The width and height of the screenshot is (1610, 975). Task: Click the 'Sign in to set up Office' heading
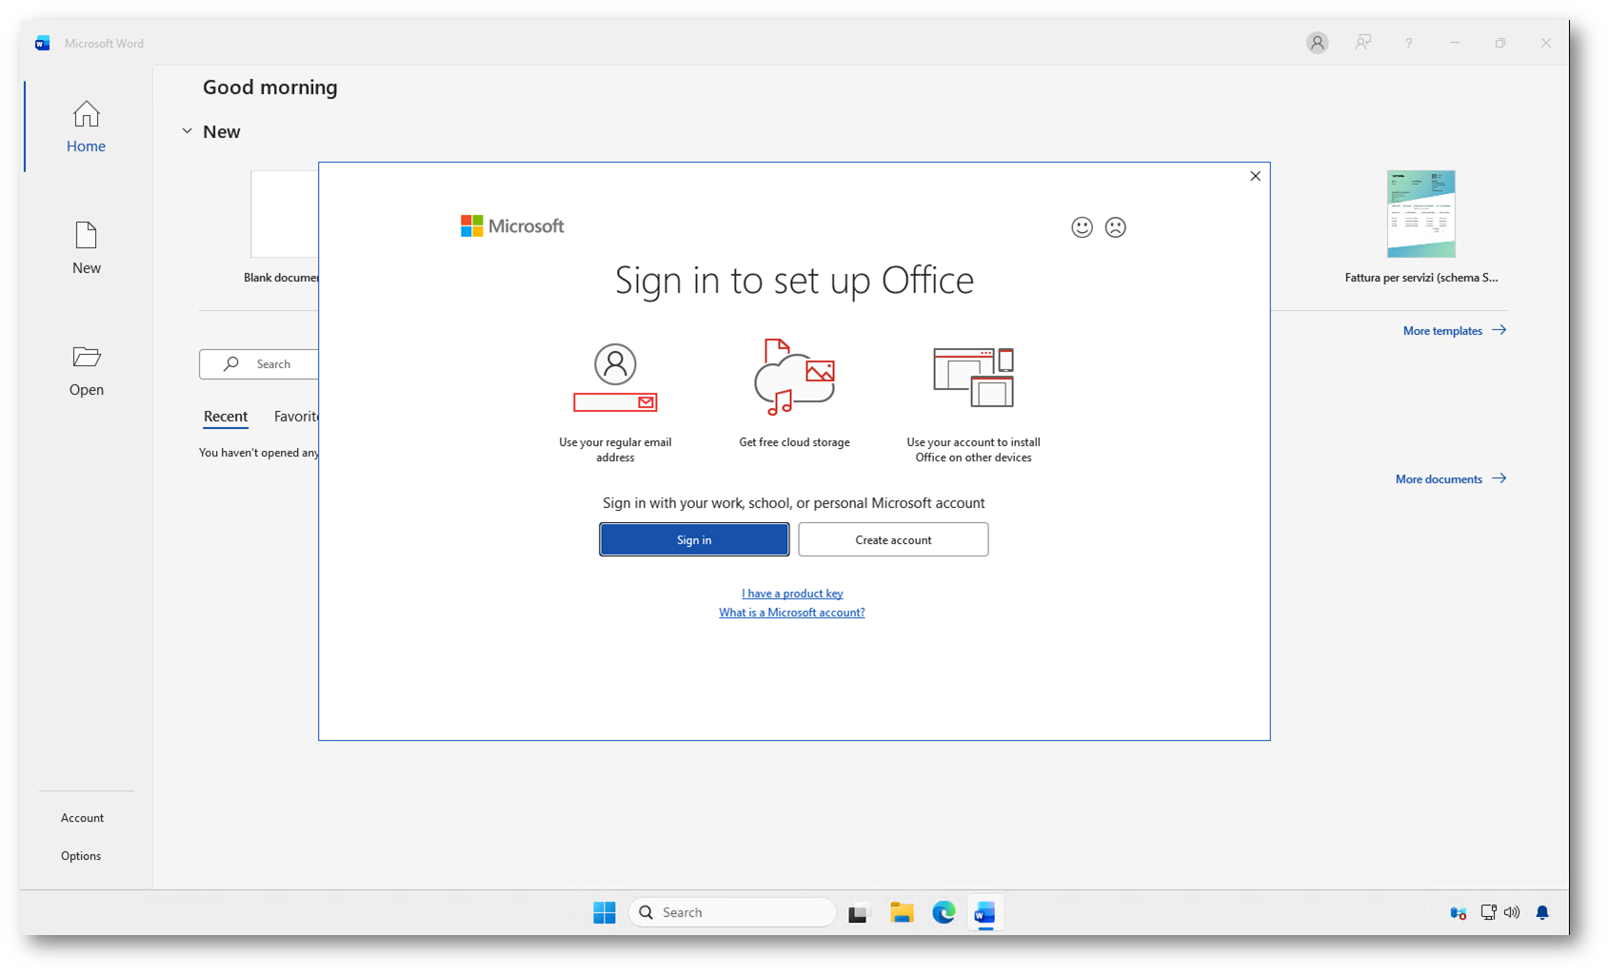click(x=794, y=281)
